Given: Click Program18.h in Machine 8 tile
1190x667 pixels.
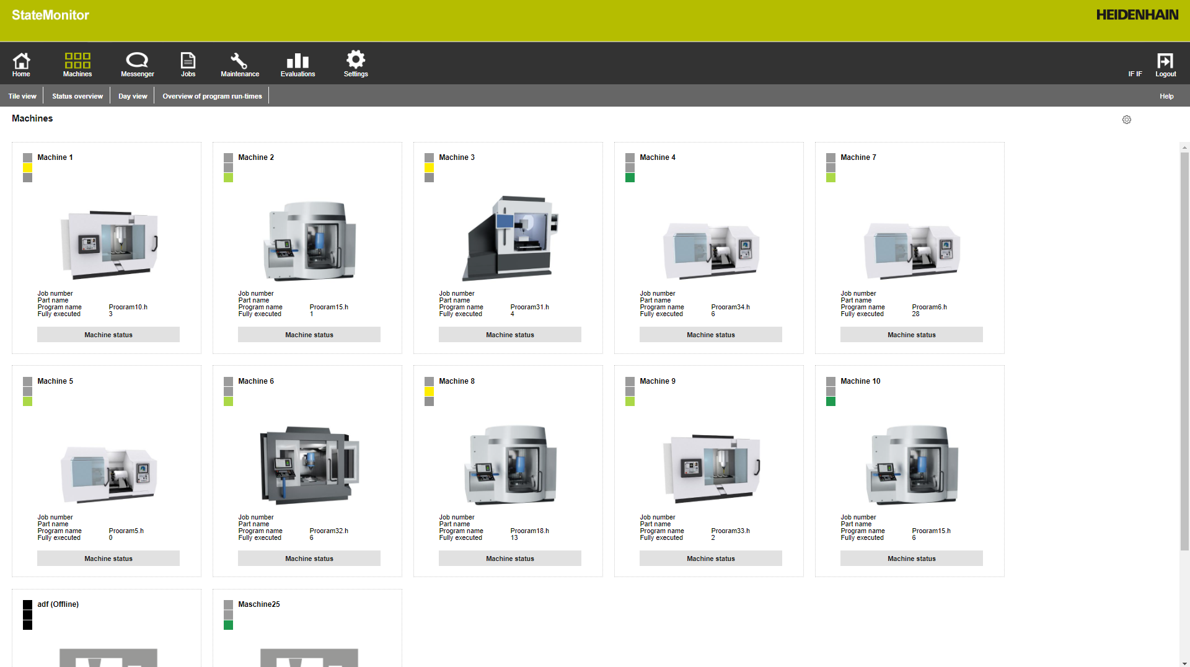Looking at the screenshot, I should click(x=530, y=531).
